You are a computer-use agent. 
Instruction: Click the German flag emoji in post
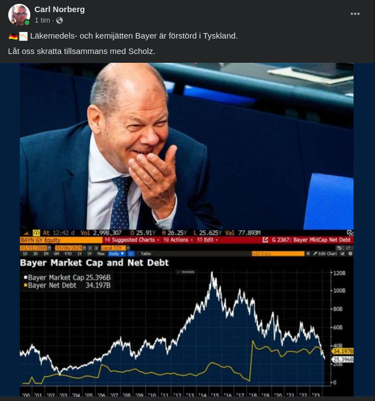pyautogui.click(x=13, y=36)
